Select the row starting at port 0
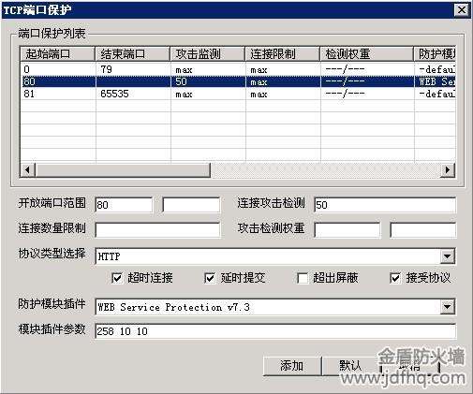The height and width of the screenshot is (394, 473). (x=238, y=69)
